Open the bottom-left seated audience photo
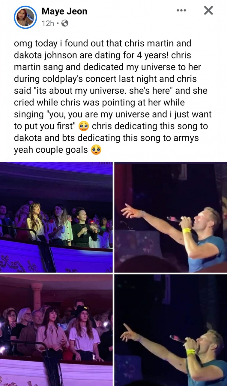The height and width of the screenshot is (386, 227). click(x=56, y=330)
